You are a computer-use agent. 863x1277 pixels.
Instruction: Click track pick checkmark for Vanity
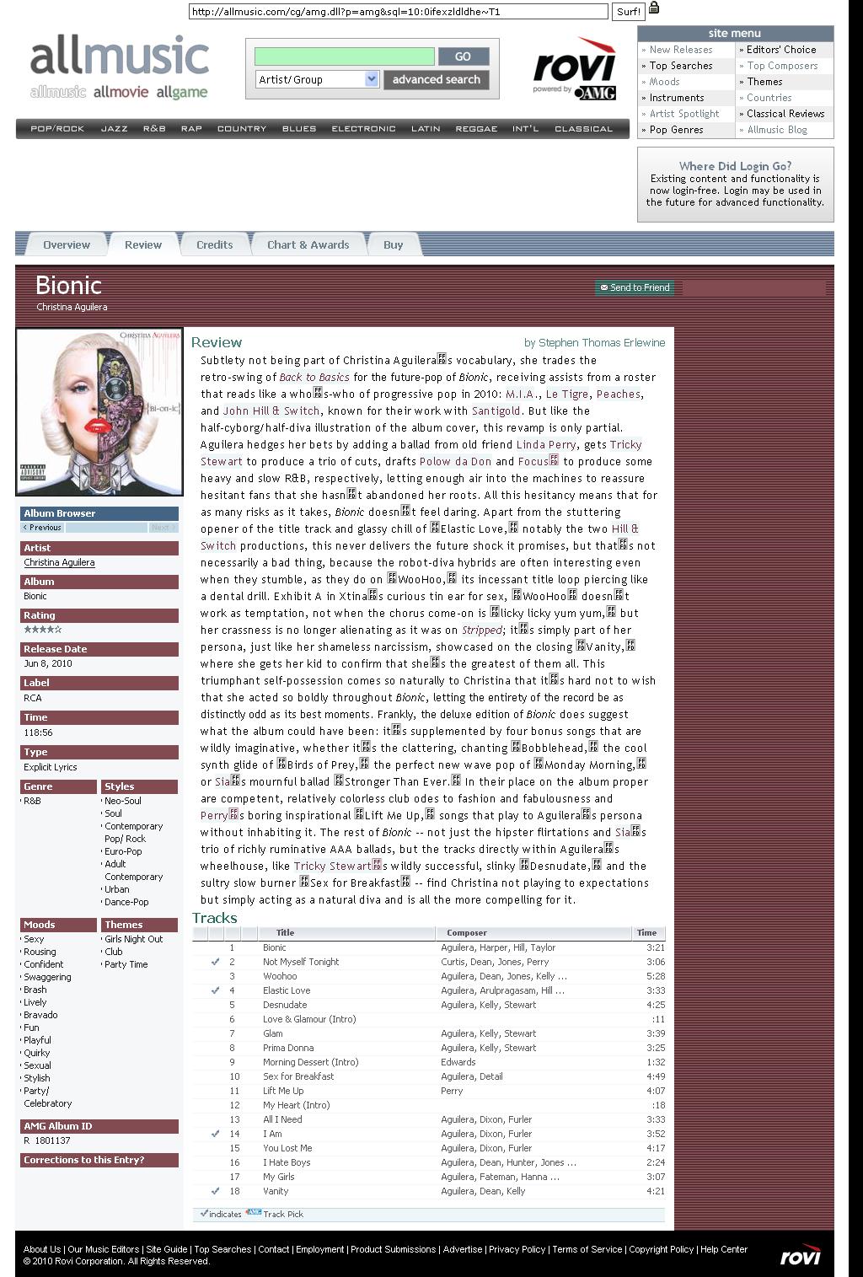tap(216, 1191)
